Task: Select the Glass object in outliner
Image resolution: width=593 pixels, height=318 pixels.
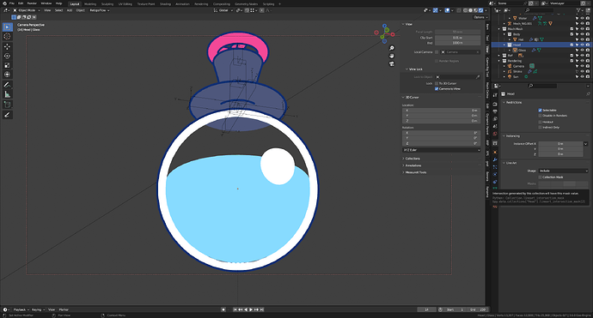Action: tap(523, 51)
